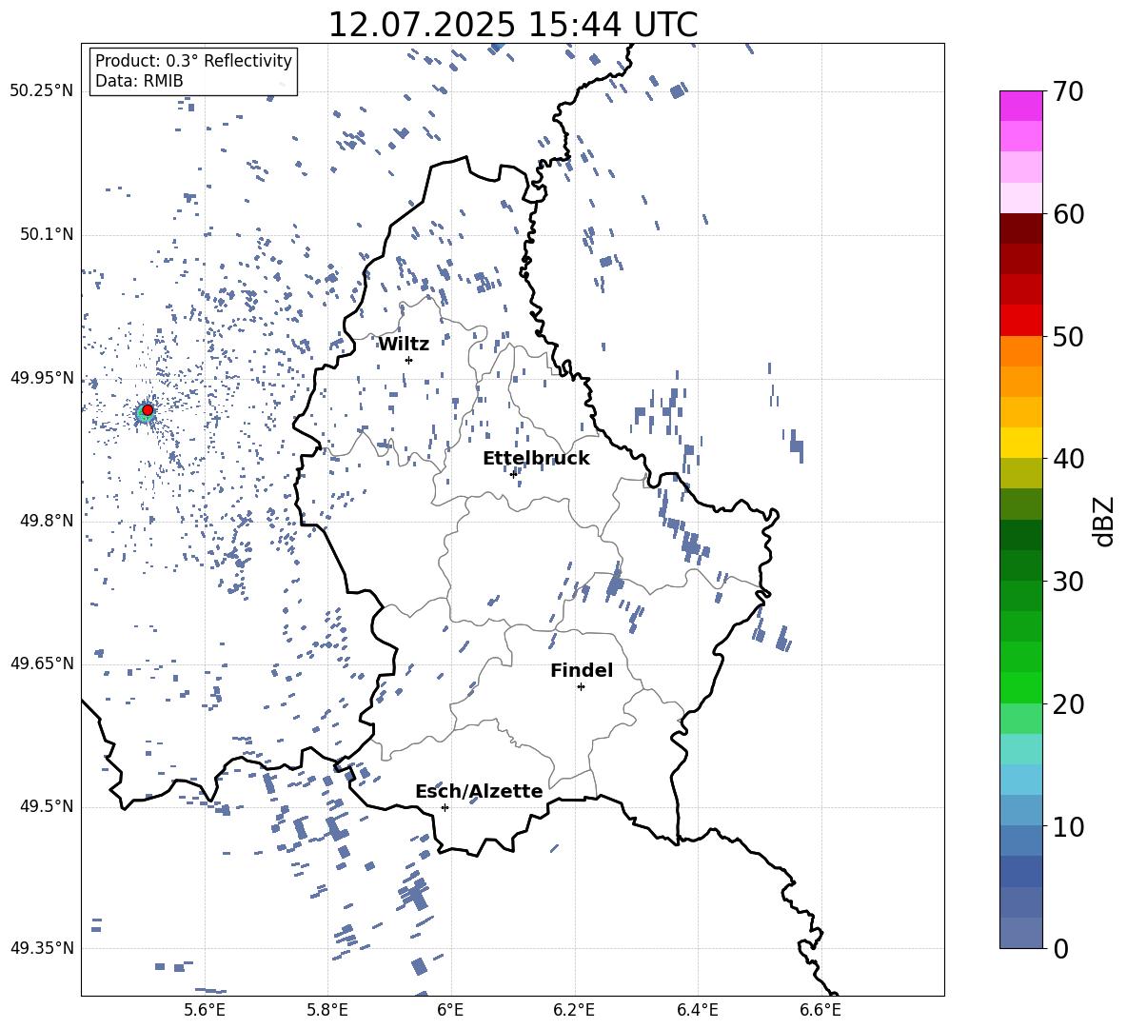Screen dimensions: 1127x1029
Task: Click the yellow colorbar segment above 40
Action: [1021, 443]
